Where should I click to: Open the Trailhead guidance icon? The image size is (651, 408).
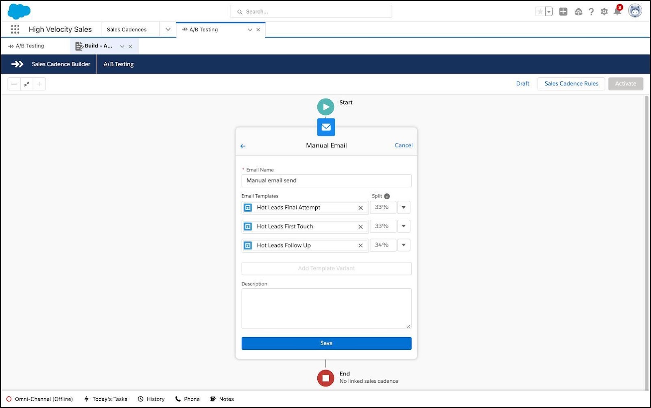pos(578,12)
